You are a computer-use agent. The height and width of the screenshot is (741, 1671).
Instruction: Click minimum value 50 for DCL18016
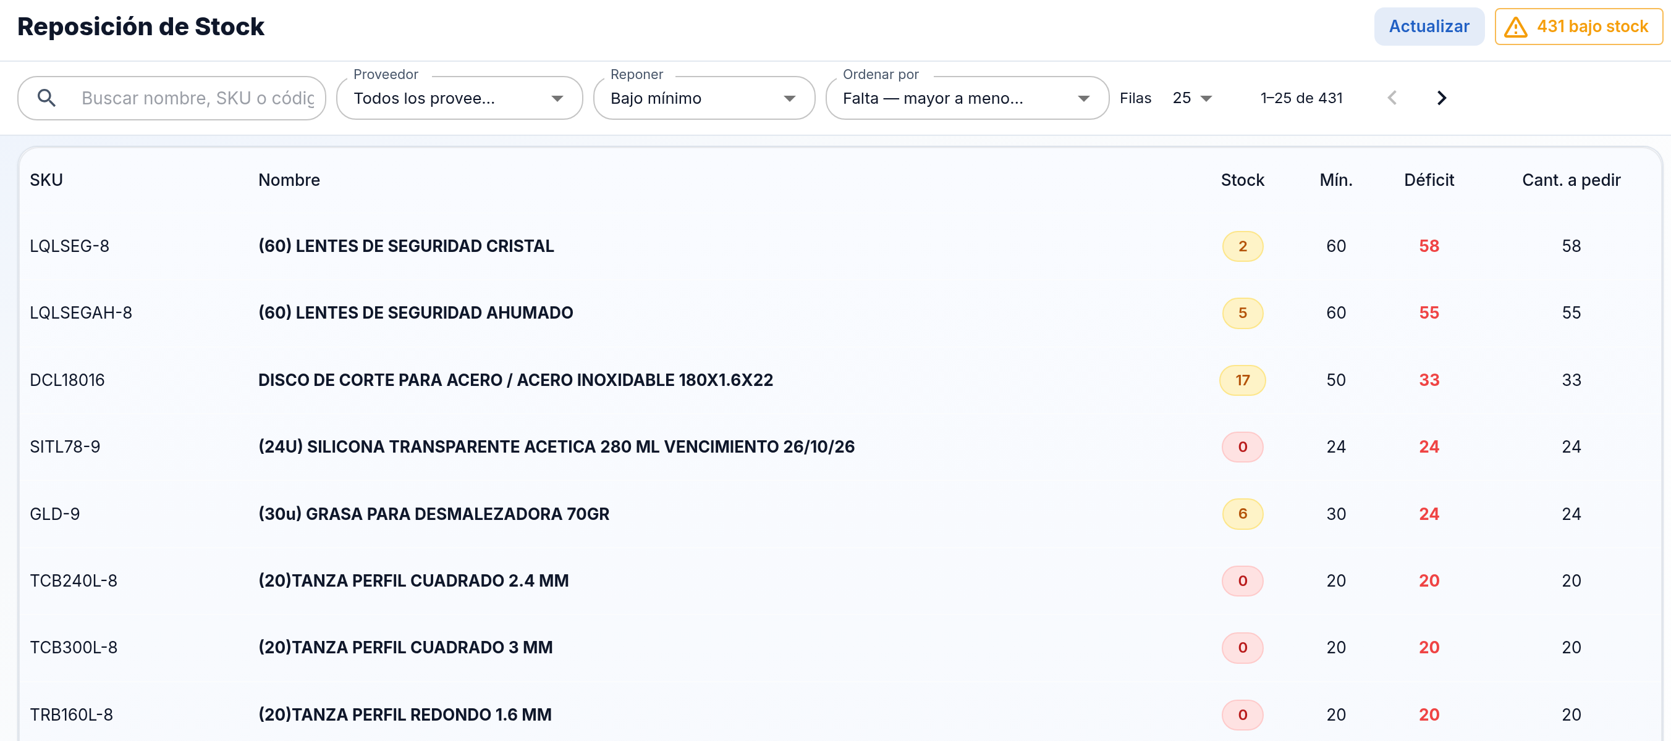pos(1335,380)
